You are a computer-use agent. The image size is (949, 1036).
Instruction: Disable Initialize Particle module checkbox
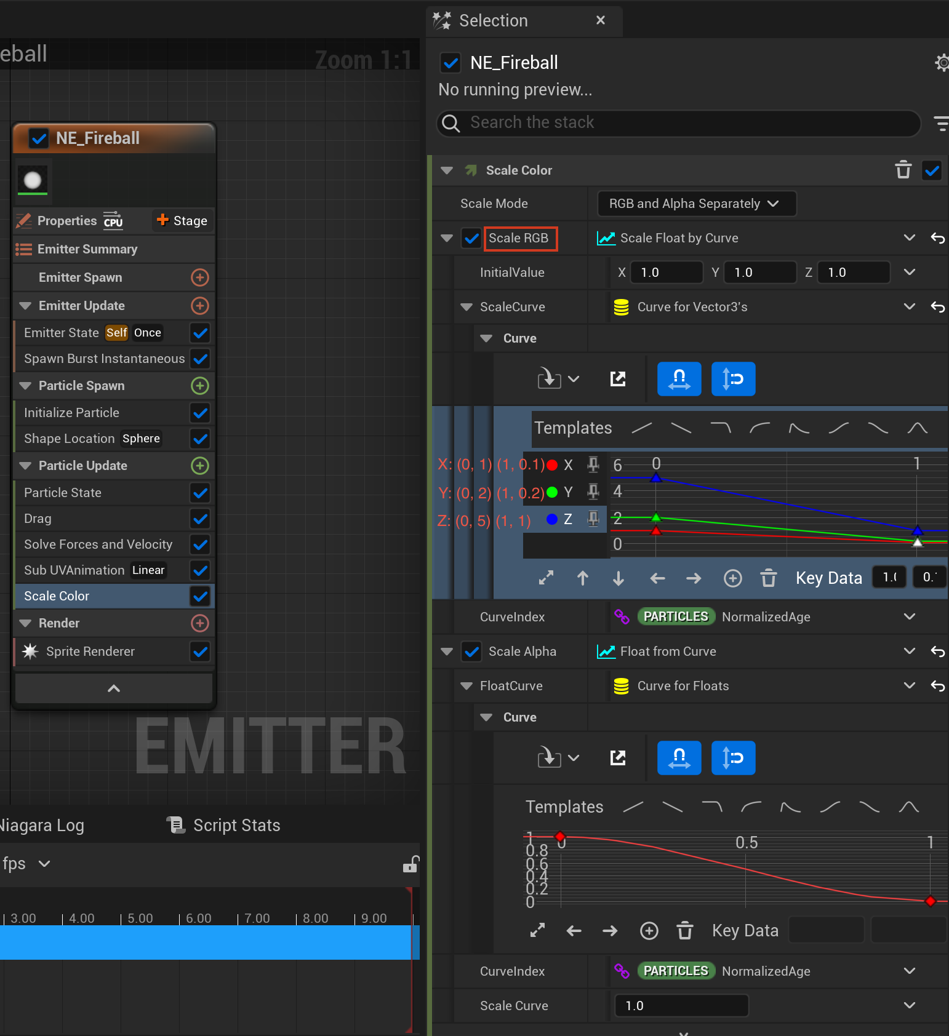200,413
